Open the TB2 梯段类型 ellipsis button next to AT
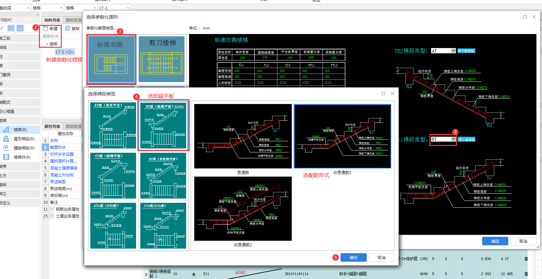542x279 pixels. [453, 51]
